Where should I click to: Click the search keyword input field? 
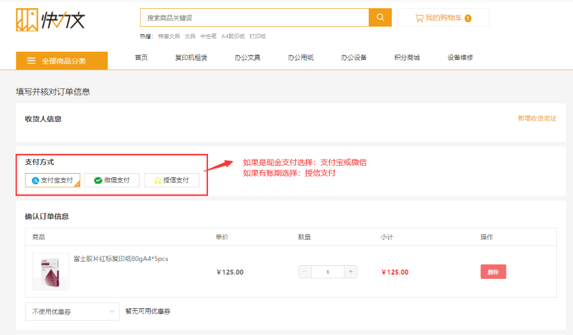click(x=254, y=17)
